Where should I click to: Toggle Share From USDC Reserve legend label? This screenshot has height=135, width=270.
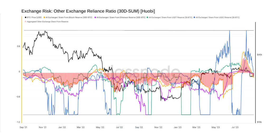(218, 17)
